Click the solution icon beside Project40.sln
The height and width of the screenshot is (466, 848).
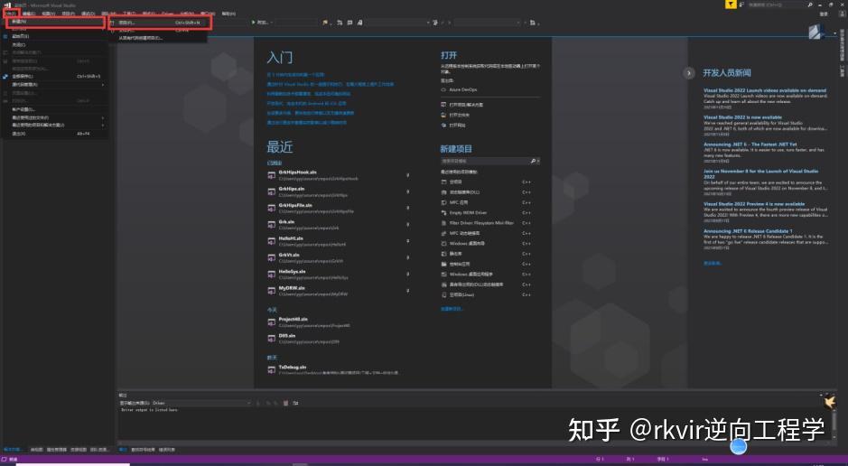click(x=272, y=322)
